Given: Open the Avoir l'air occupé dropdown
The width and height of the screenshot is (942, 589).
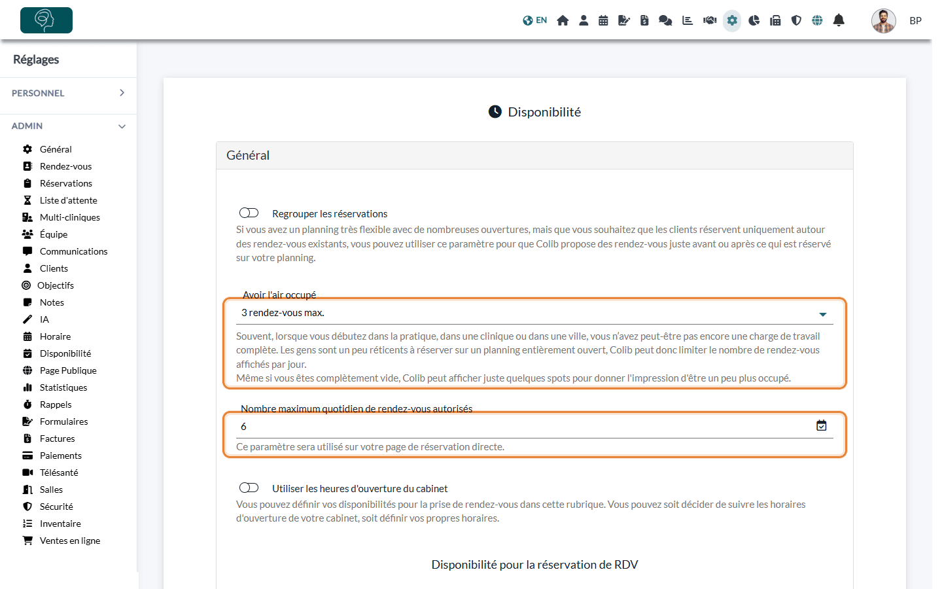Looking at the screenshot, I should 534,313.
